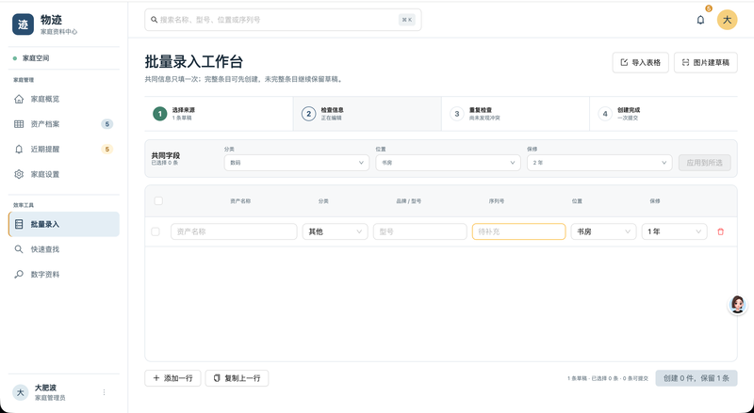
Task: Open the assistant avatar chat widget
Action: (738, 305)
